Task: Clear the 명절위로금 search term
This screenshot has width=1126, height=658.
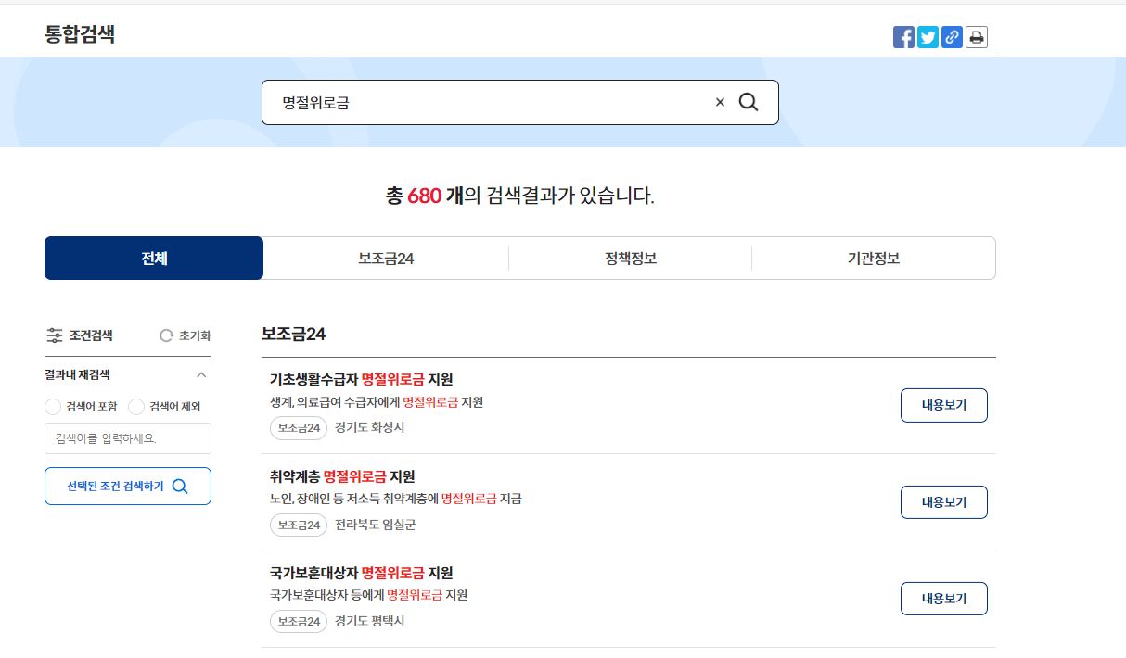Action: pyautogui.click(x=720, y=102)
